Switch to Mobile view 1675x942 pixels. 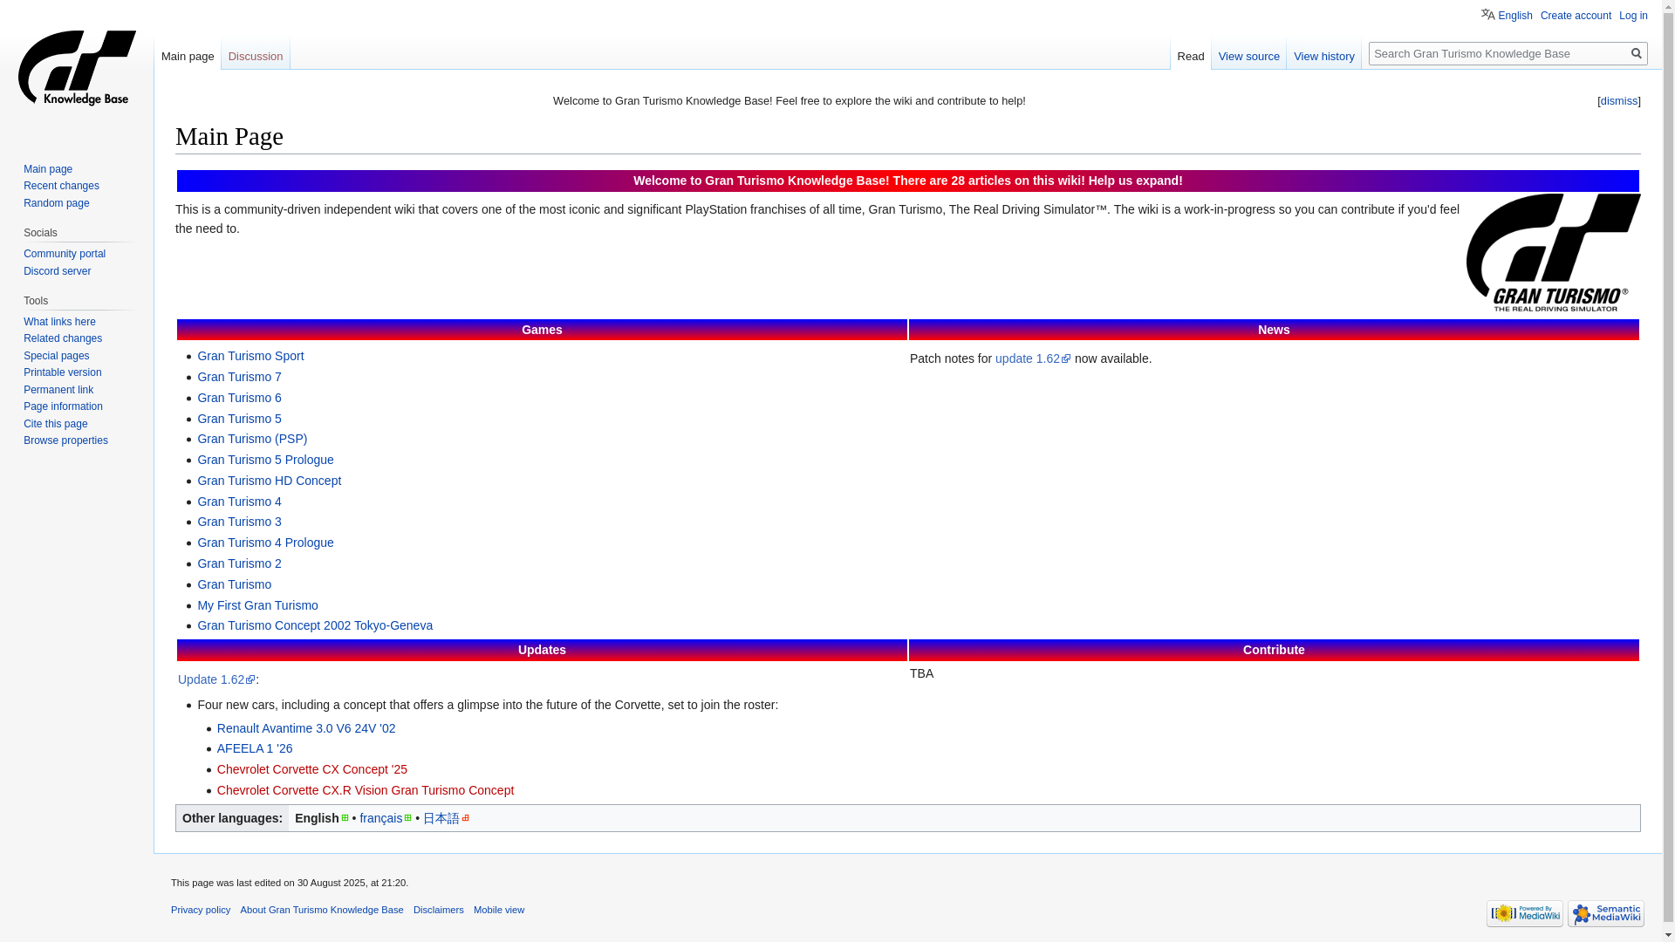[x=499, y=910]
